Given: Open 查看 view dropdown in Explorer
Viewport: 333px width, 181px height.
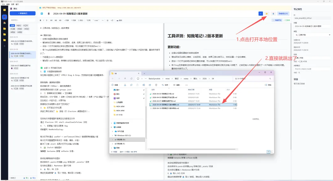Looking at the screenshot, I should pos(177,85).
